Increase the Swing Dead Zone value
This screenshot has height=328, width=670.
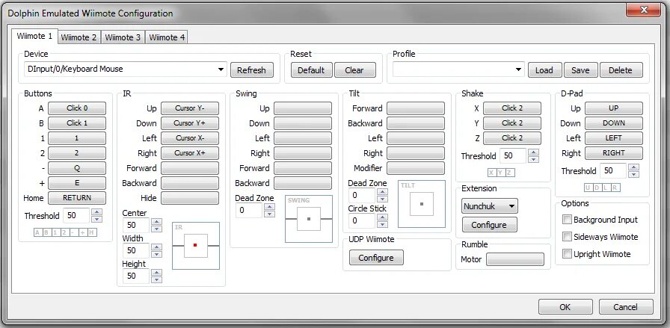click(269, 207)
